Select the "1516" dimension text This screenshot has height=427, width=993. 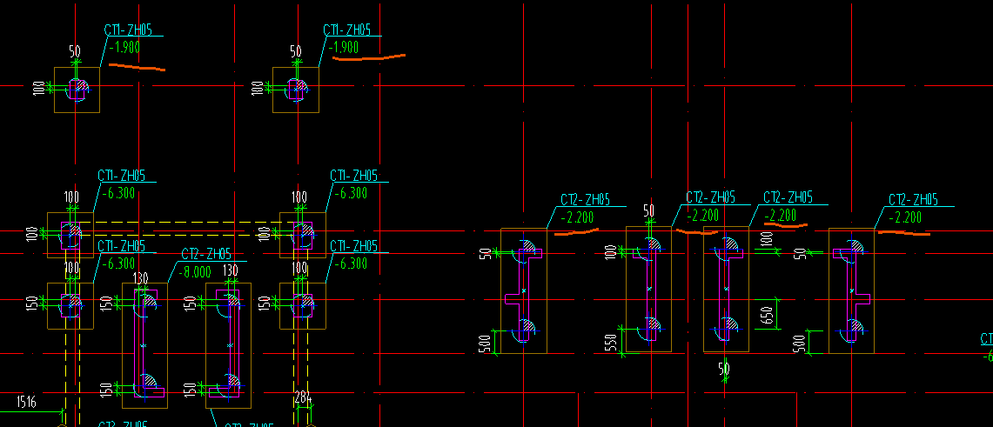(25, 402)
